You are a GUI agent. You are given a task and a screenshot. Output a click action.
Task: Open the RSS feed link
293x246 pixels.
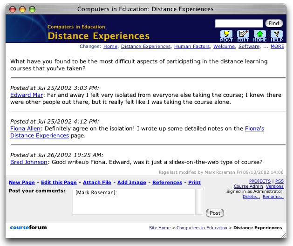tap(279, 181)
